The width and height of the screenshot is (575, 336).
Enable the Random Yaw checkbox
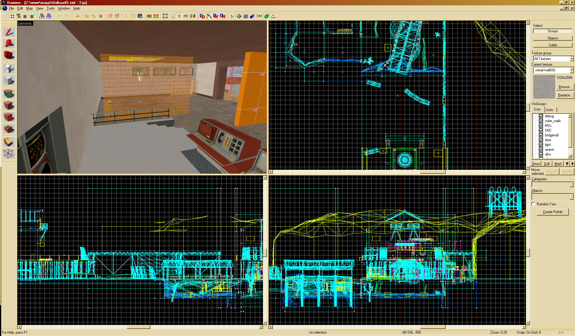coord(533,204)
